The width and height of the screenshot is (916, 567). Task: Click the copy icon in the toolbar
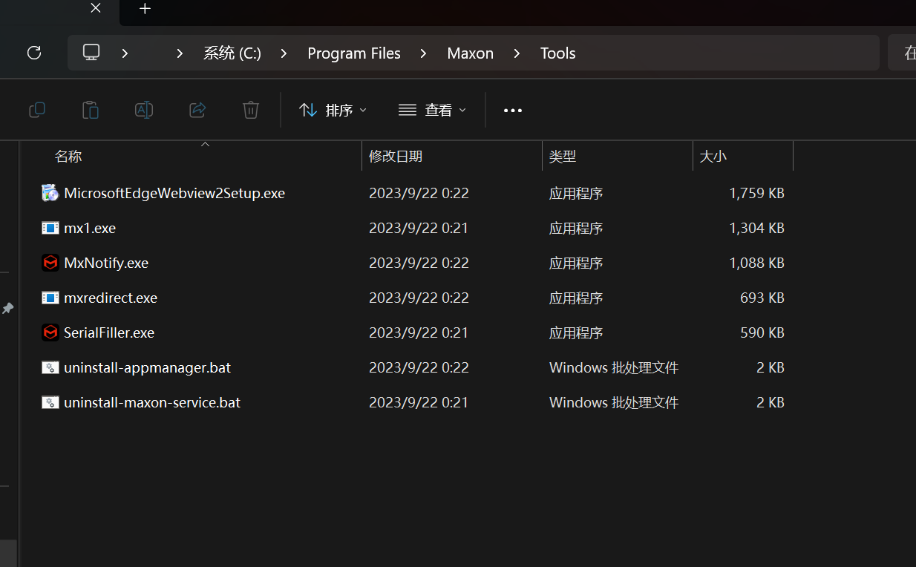tap(37, 111)
